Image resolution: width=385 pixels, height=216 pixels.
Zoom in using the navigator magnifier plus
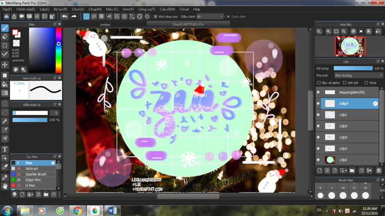(x=328, y=32)
